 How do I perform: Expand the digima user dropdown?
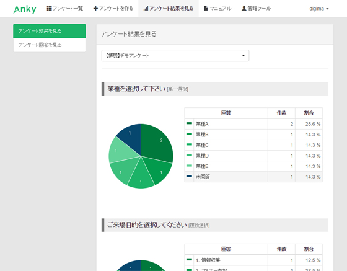pyautogui.click(x=319, y=9)
